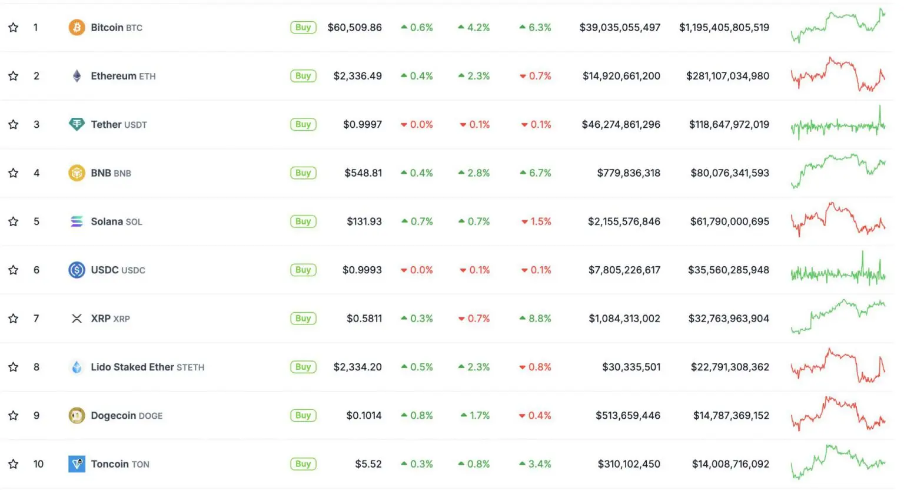This screenshot has height=490, width=904.
Task: Click Solana price $131.93
Action: [364, 221]
